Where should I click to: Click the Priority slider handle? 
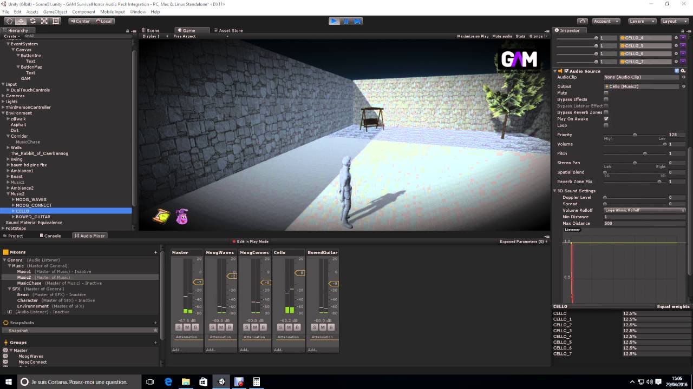(x=635, y=135)
